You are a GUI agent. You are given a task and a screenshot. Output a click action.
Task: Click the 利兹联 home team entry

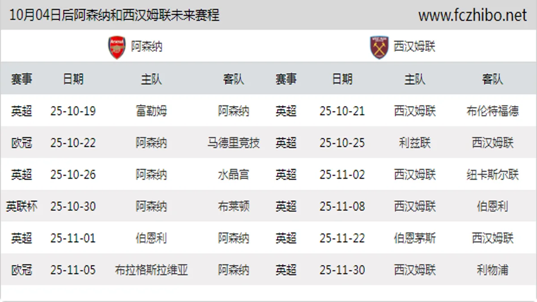[414, 143]
